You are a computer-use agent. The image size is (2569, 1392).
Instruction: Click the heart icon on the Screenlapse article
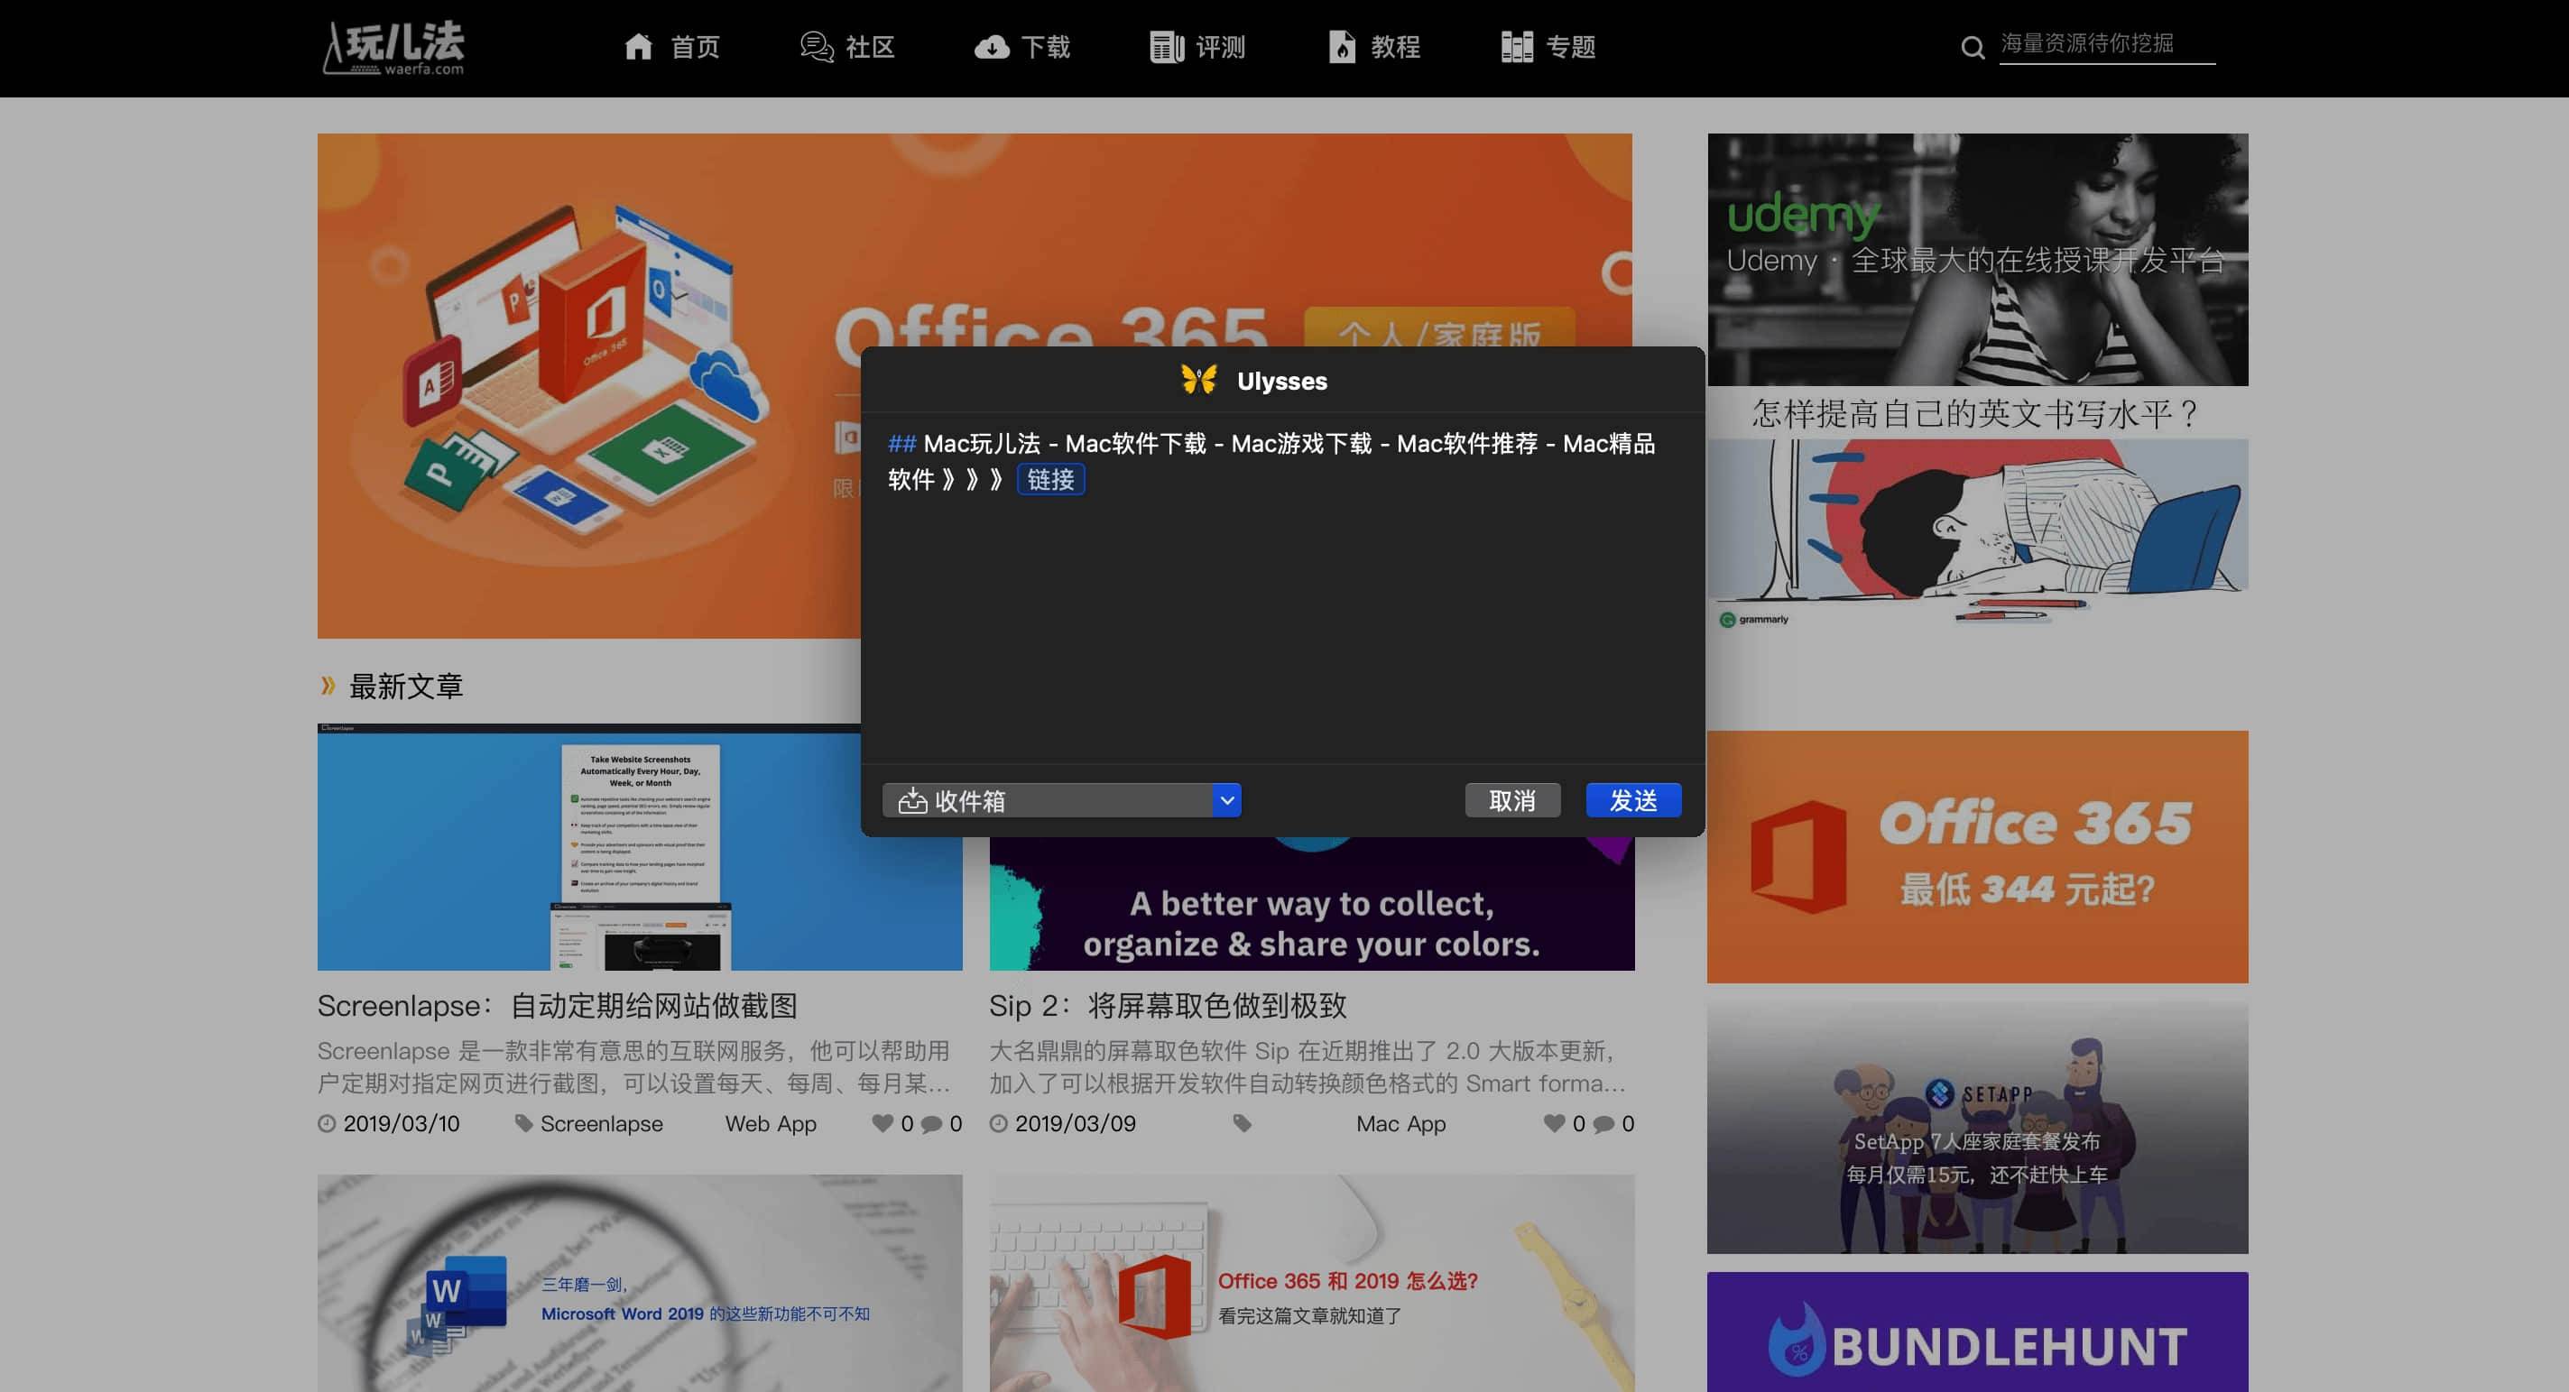coord(883,1123)
